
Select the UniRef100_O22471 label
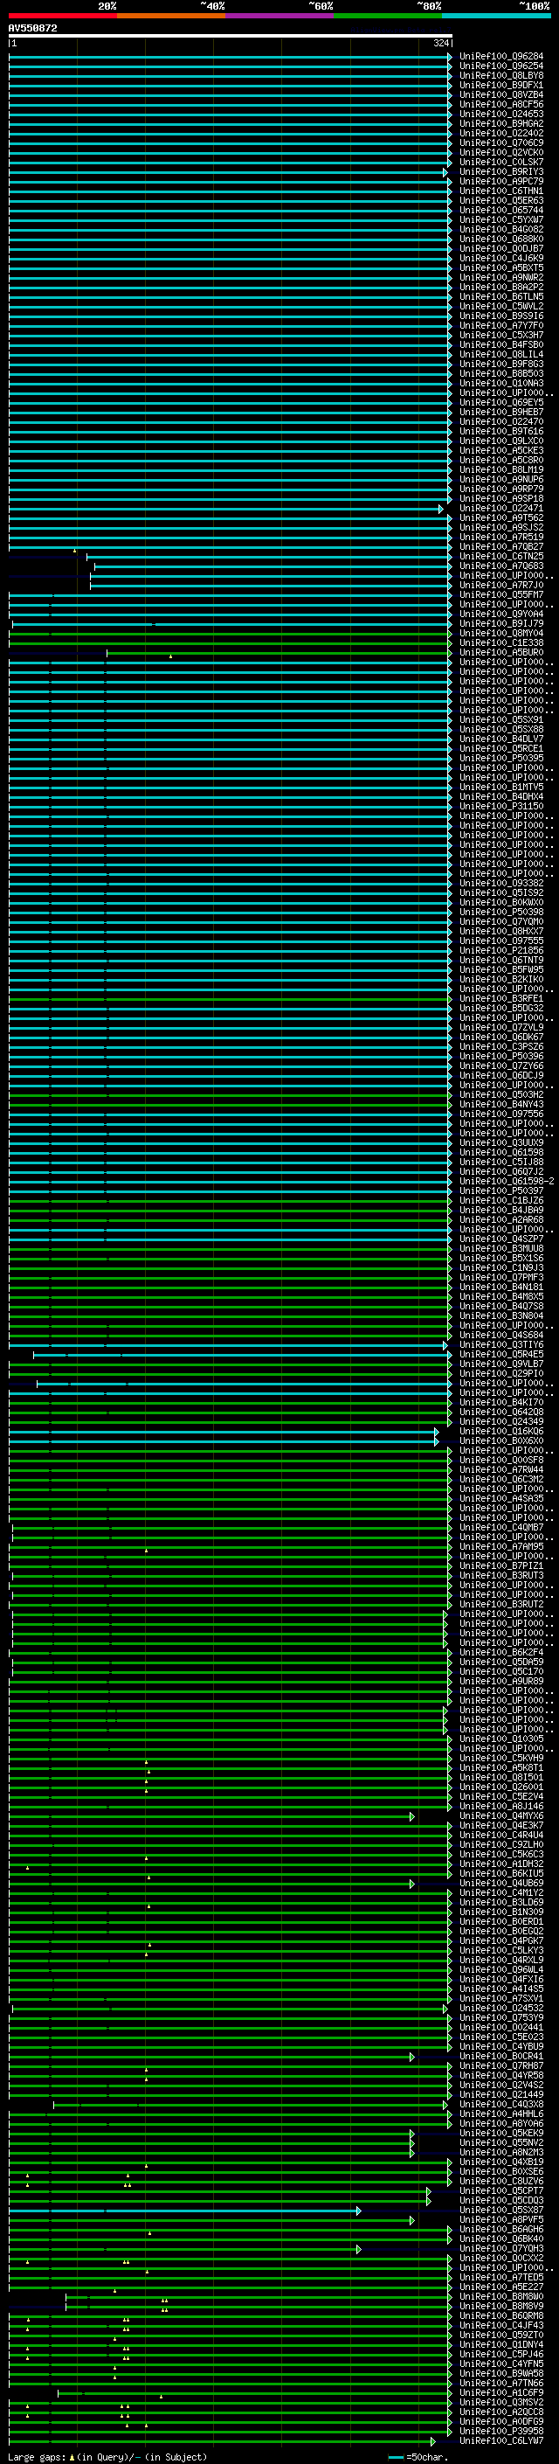pos(501,509)
